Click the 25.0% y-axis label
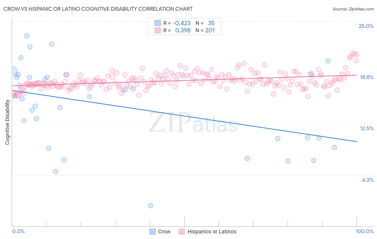This screenshot has width=377, height=239. (x=366, y=26)
